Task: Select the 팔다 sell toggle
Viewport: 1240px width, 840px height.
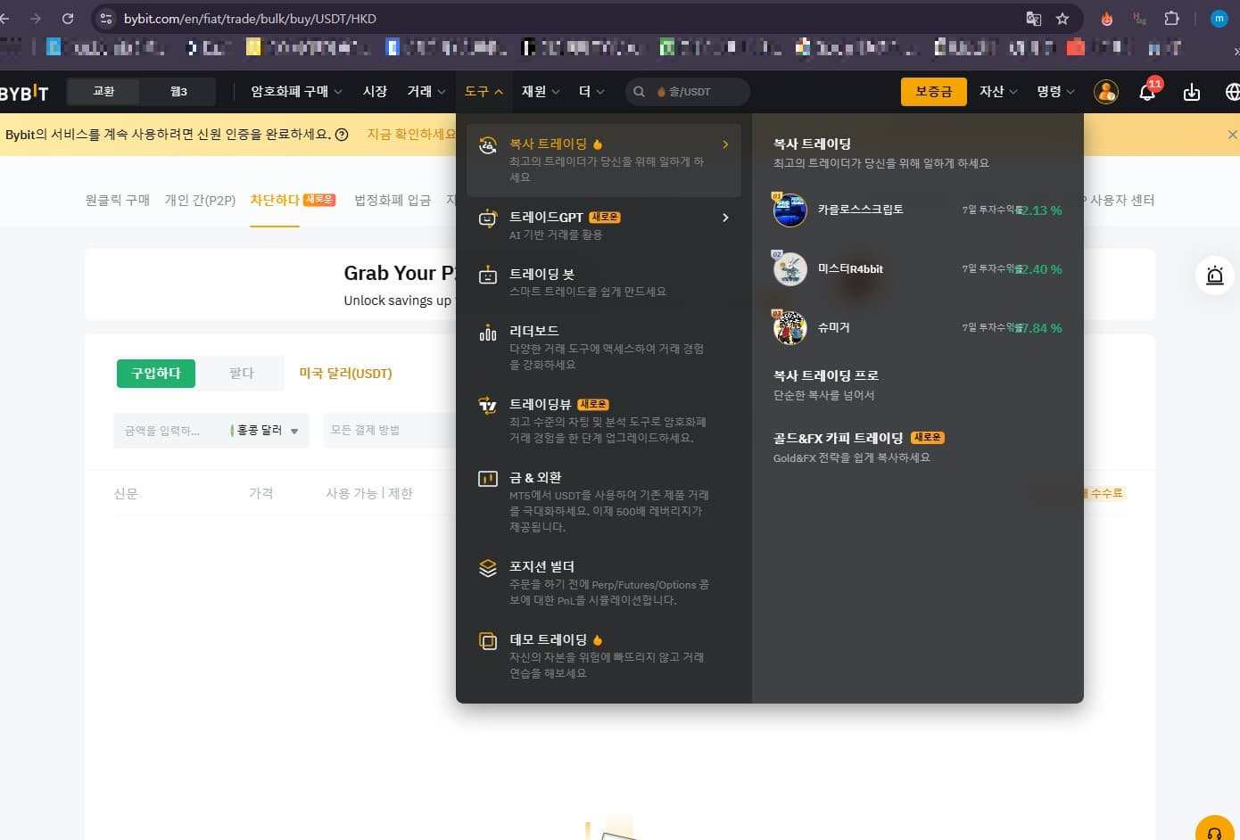Action: pos(241,373)
